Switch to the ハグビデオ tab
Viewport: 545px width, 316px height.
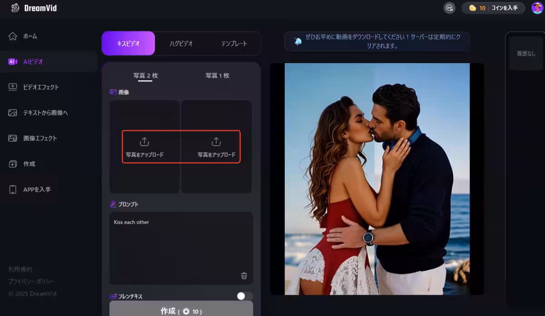tap(181, 44)
